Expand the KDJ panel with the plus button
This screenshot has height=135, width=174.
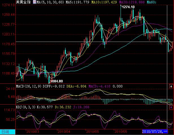pos(171,107)
